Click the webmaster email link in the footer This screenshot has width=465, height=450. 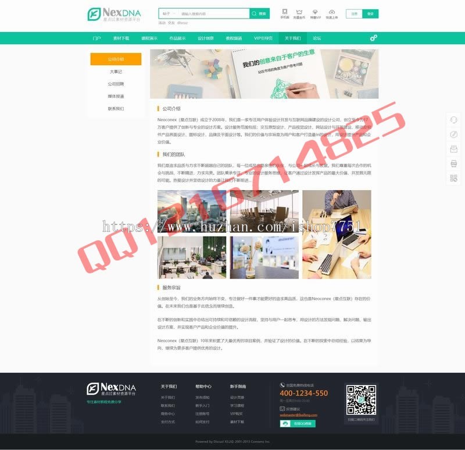[x=299, y=415]
